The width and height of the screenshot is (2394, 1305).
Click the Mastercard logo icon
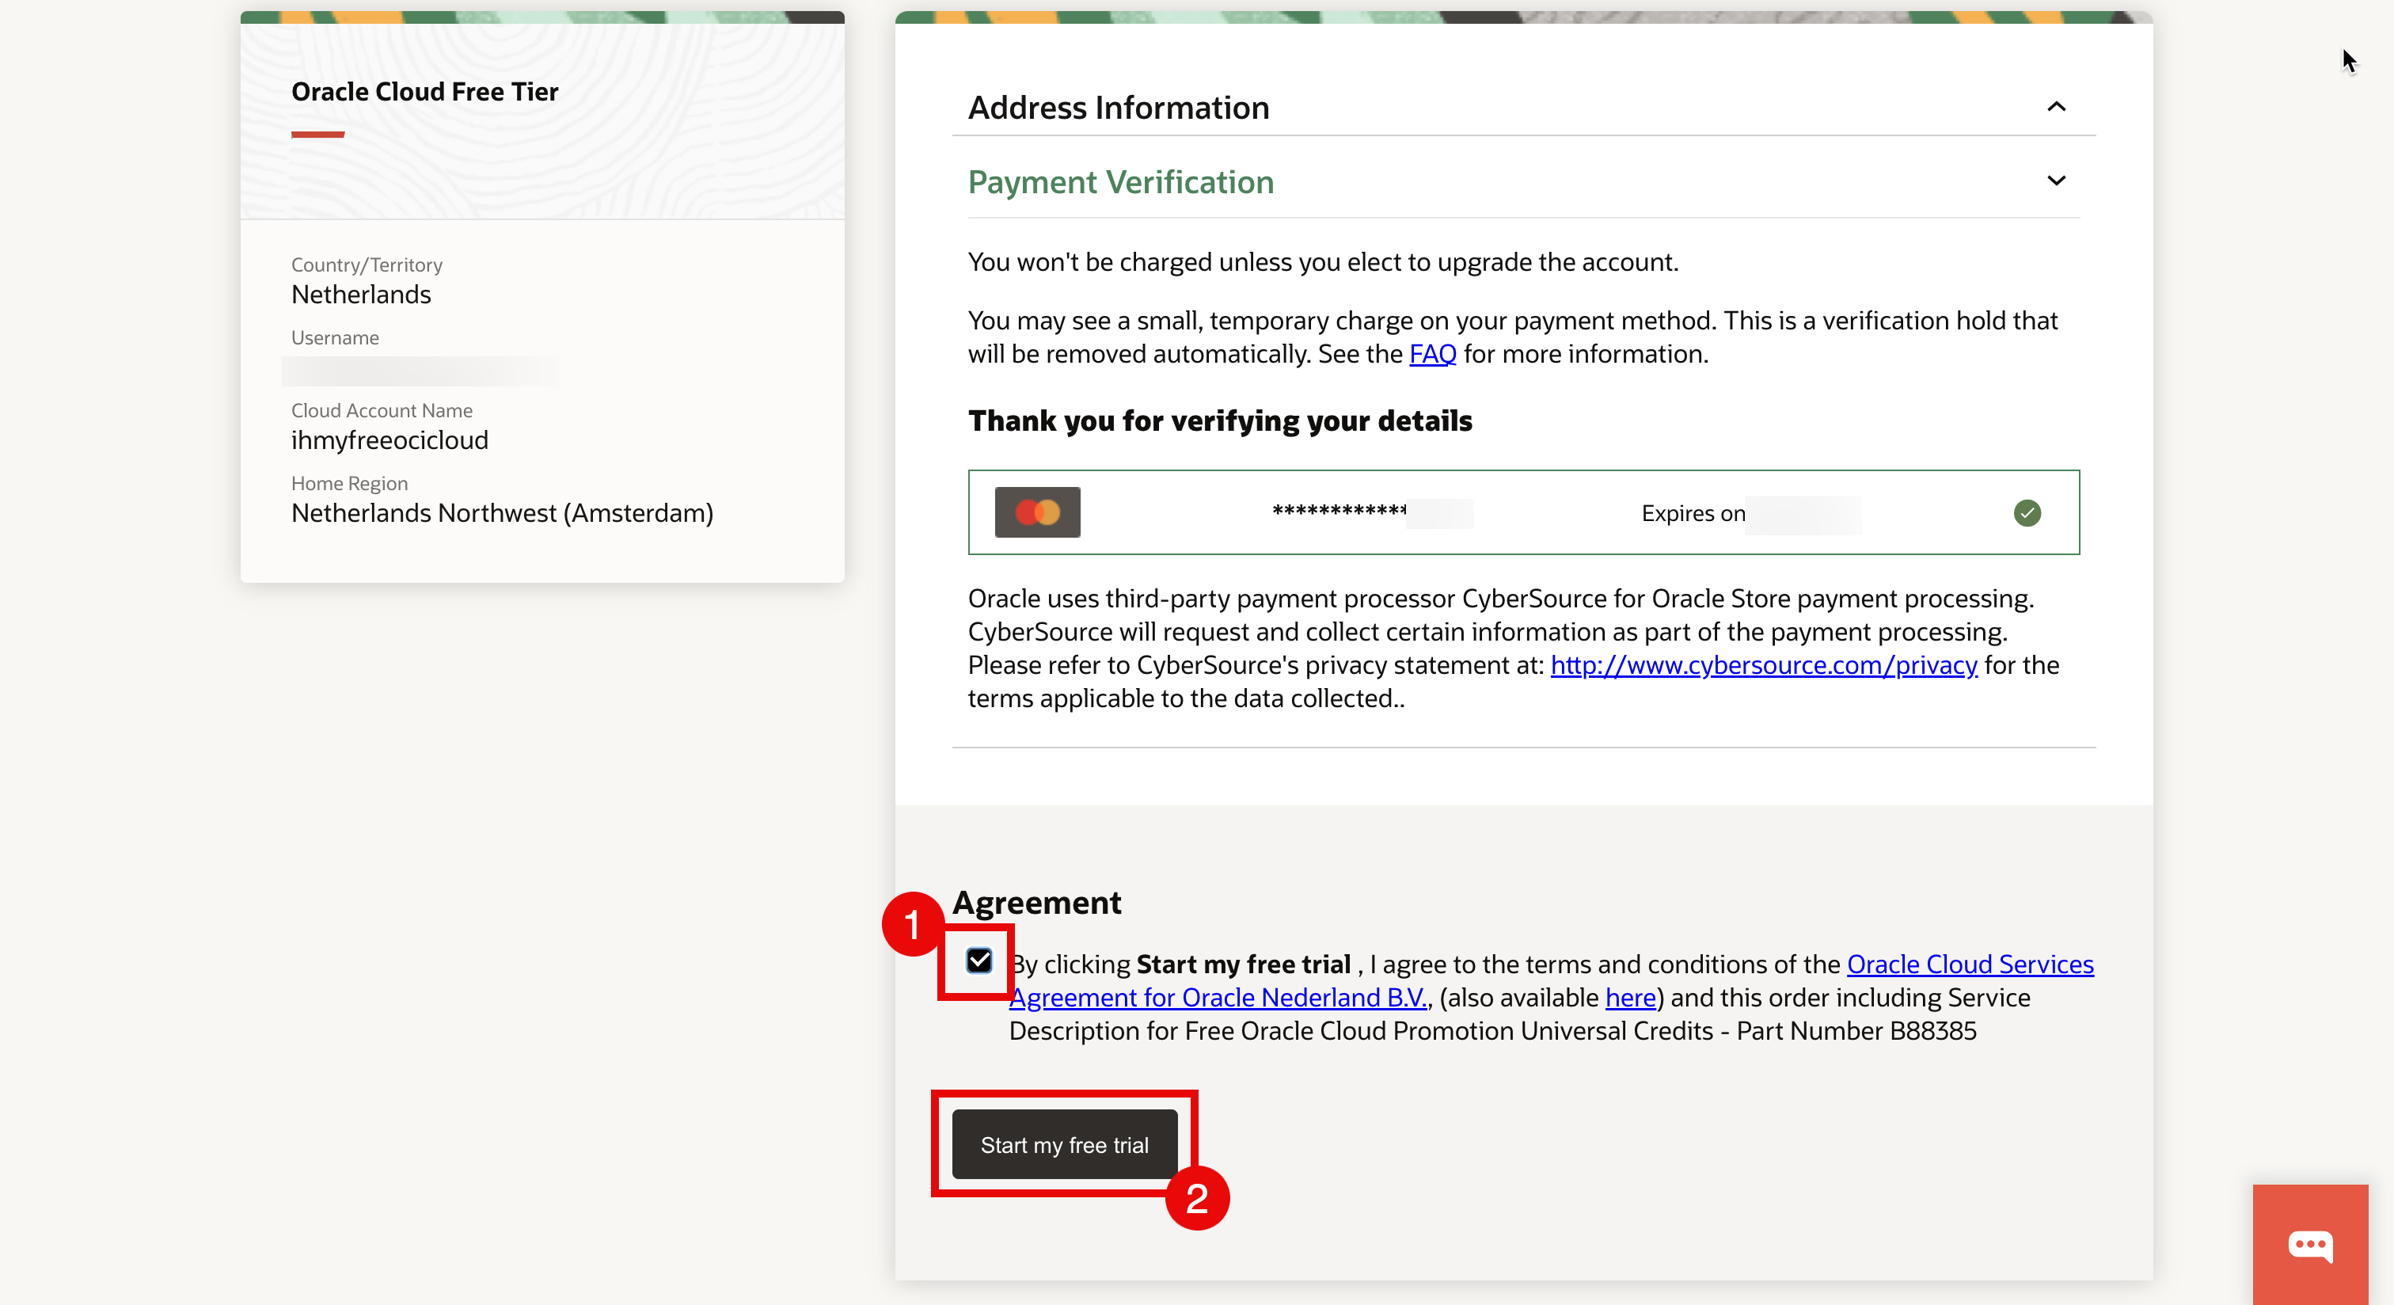pyautogui.click(x=1037, y=512)
